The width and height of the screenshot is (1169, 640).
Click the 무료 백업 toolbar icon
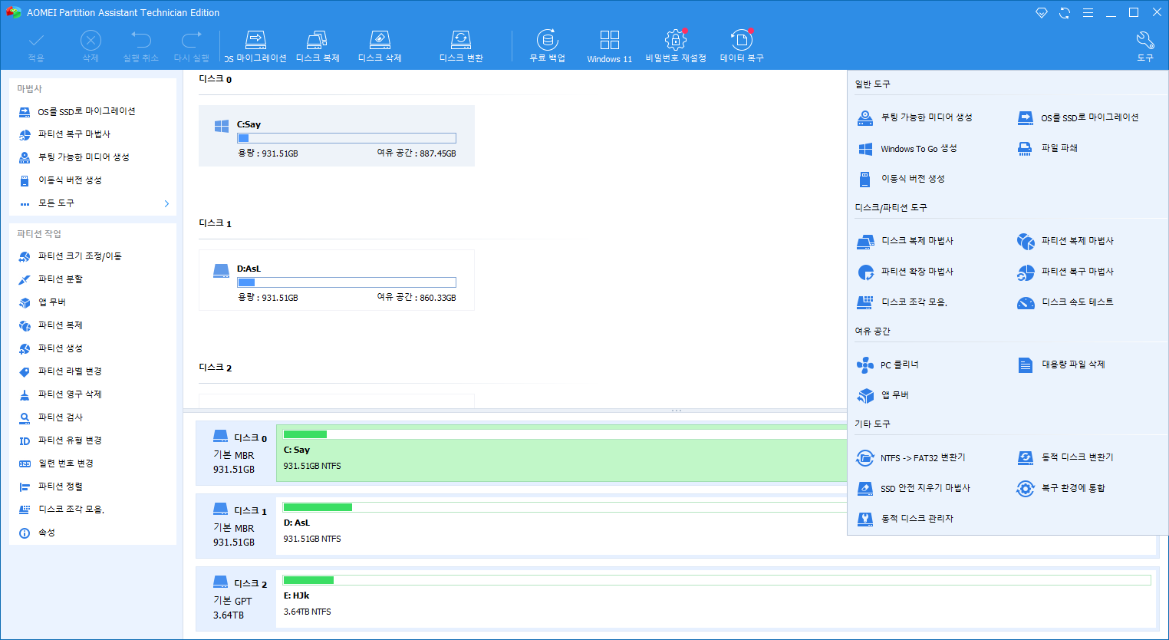coord(547,47)
